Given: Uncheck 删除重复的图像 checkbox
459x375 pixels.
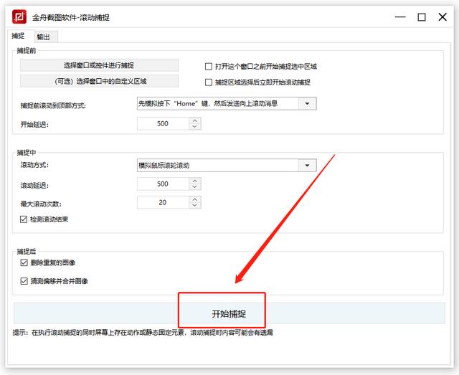Looking at the screenshot, I should click(x=24, y=262).
